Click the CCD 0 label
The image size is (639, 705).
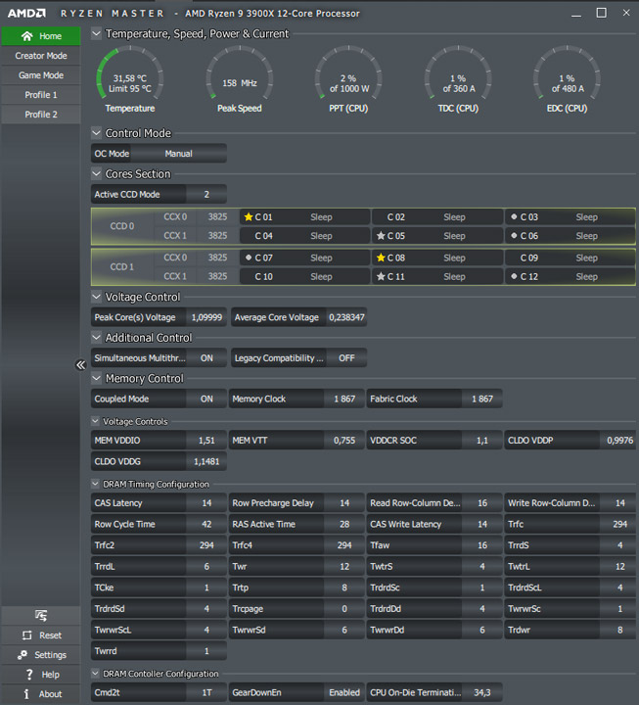point(122,226)
